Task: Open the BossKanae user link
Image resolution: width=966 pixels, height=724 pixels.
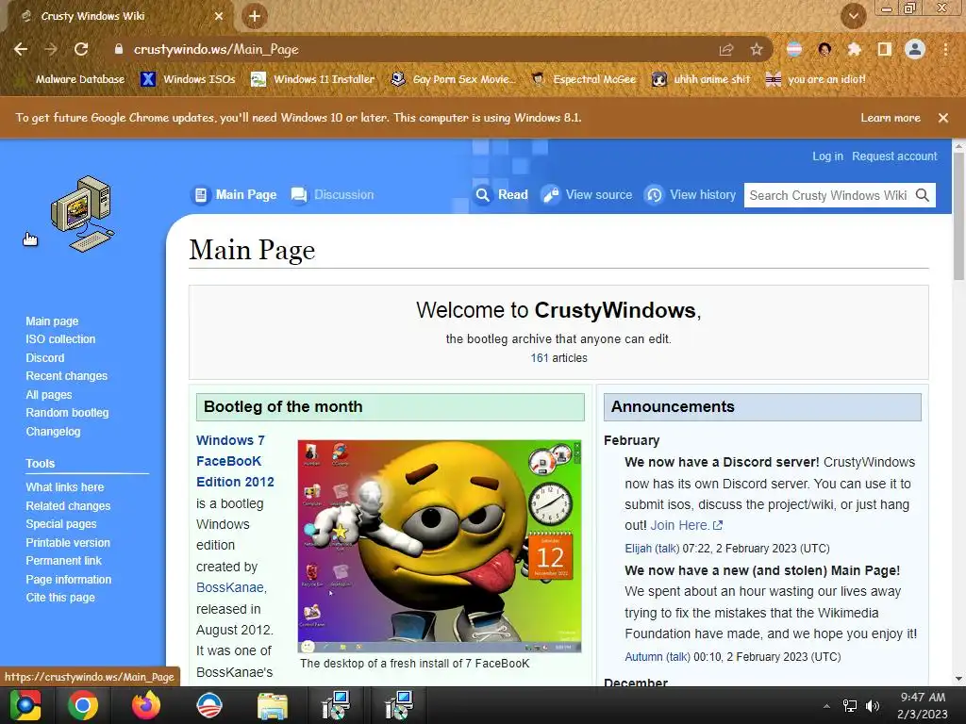Action: coord(230,587)
